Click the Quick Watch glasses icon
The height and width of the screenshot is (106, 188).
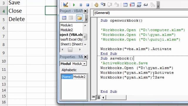click(x=146, y=5)
